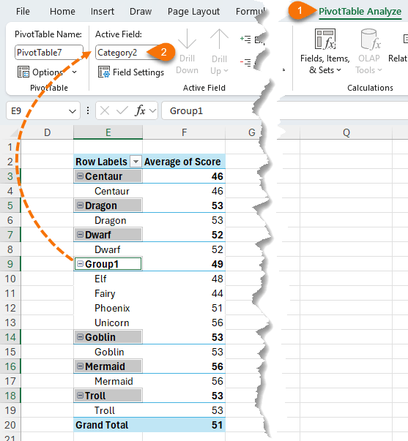Select the Unicorn score value 56

(x=184, y=323)
